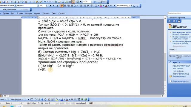Open the zoom 100% dropdown arrow
The image size is (191, 107).
click(x=92, y=2)
